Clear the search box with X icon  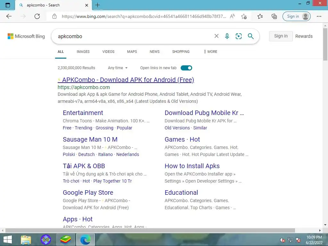click(217, 36)
